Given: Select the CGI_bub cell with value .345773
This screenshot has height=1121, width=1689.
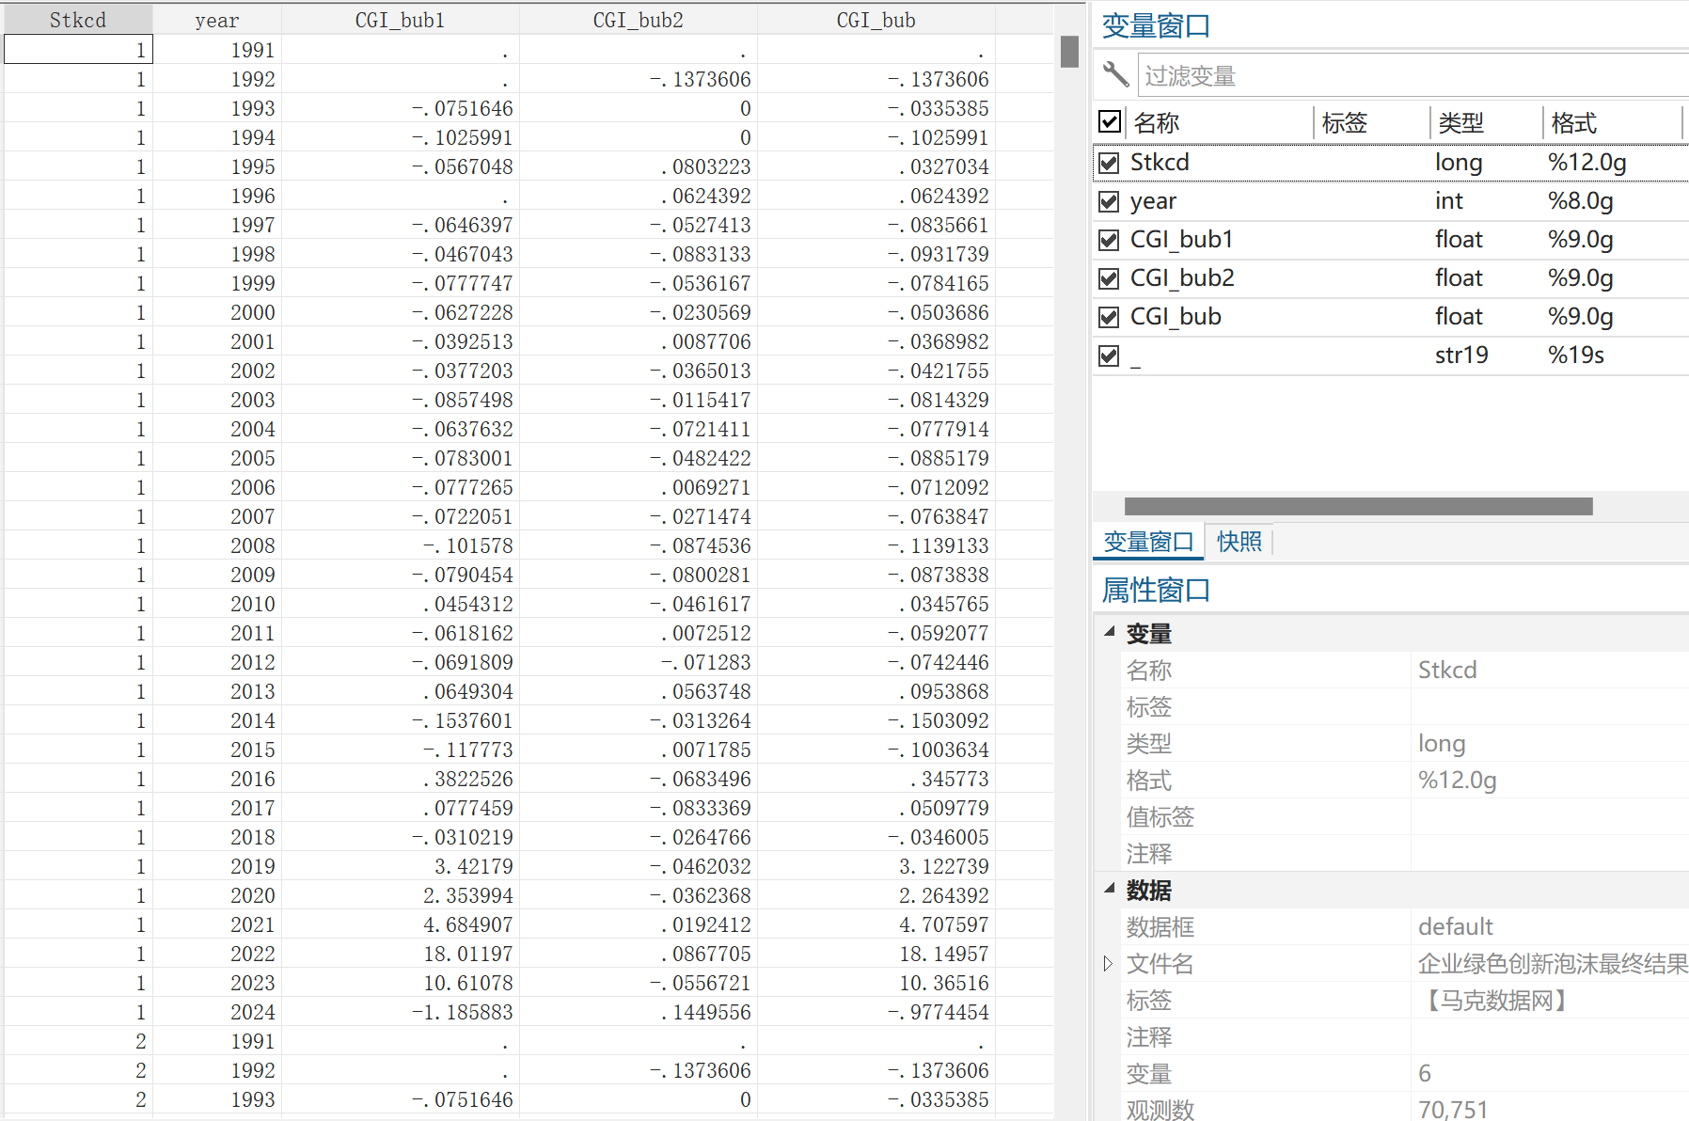Looking at the screenshot, I should pyautogui.click(x=876, y=779).
